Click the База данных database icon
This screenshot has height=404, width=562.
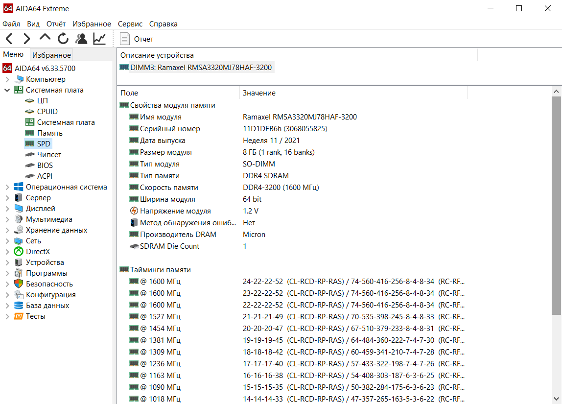click(19, 306)
